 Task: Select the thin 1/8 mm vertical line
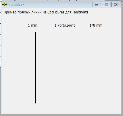point(97,68)
